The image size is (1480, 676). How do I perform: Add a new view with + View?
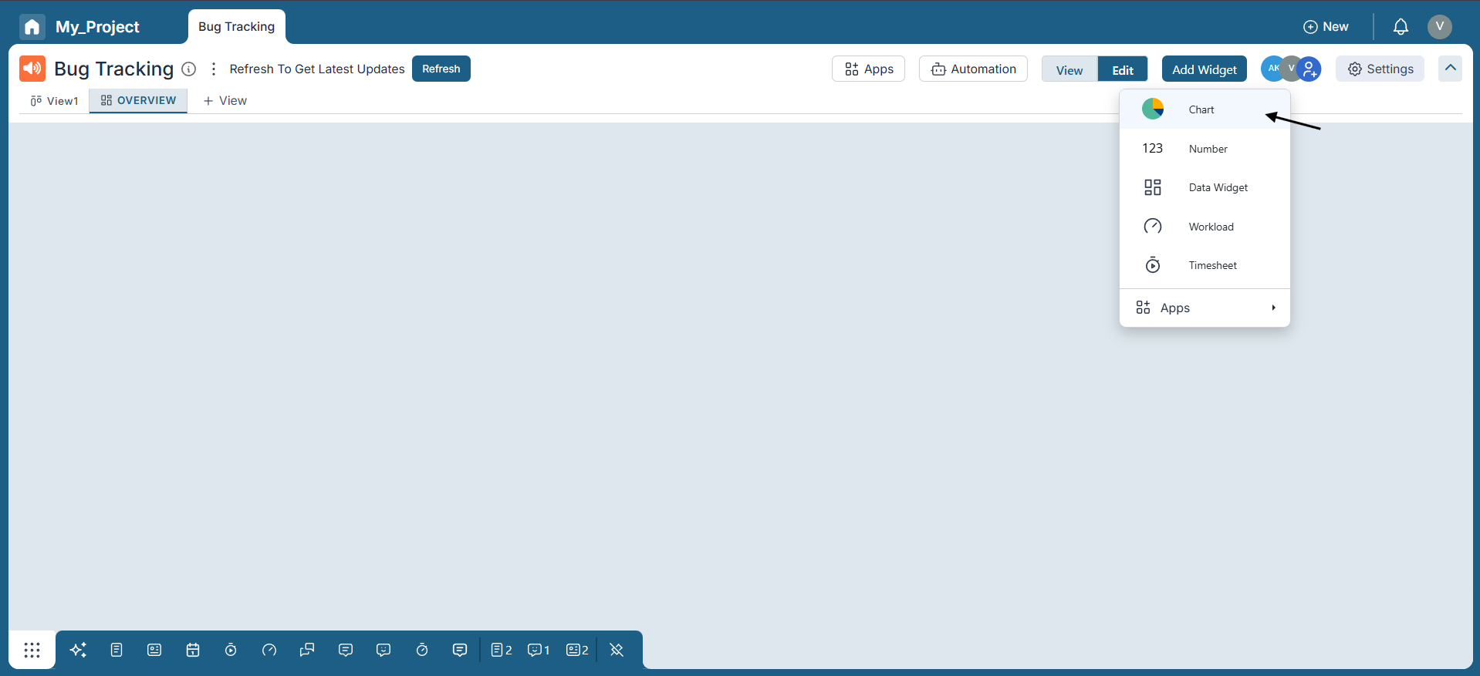(225, 101)
